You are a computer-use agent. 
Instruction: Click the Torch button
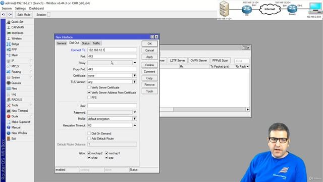click(x=149, y=91)
